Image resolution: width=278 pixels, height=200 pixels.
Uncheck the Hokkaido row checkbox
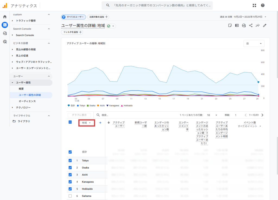point(70,189)
